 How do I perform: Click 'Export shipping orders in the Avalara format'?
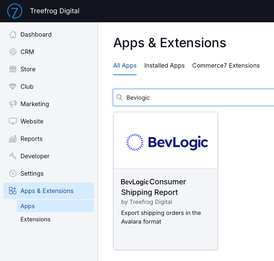pos(161,217)
